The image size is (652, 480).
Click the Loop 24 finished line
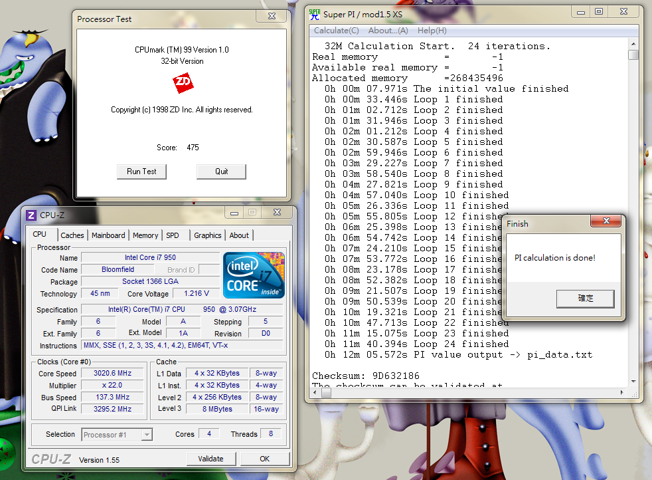pos(417,344)
